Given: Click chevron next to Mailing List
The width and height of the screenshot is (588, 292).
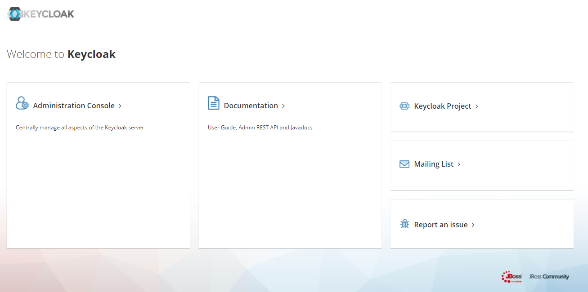Looking at the screenshot, I should tap(459, 164).
